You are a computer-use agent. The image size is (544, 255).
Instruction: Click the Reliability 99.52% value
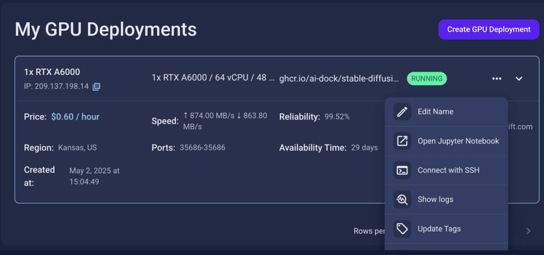click(x=337, y=117)
